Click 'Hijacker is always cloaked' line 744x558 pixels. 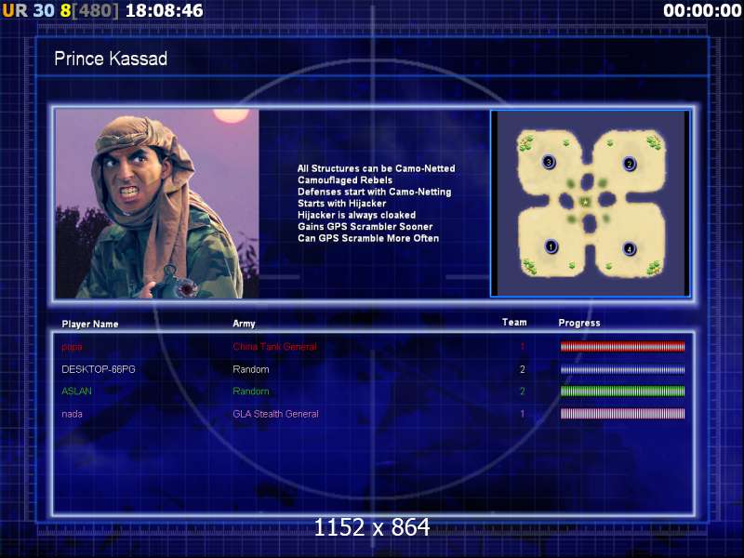[x=356, y=215]
